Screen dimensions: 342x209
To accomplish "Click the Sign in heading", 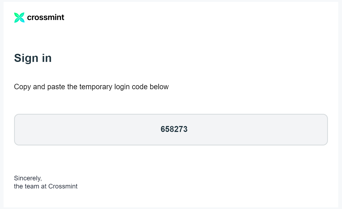I will click(x=33, y=58).
